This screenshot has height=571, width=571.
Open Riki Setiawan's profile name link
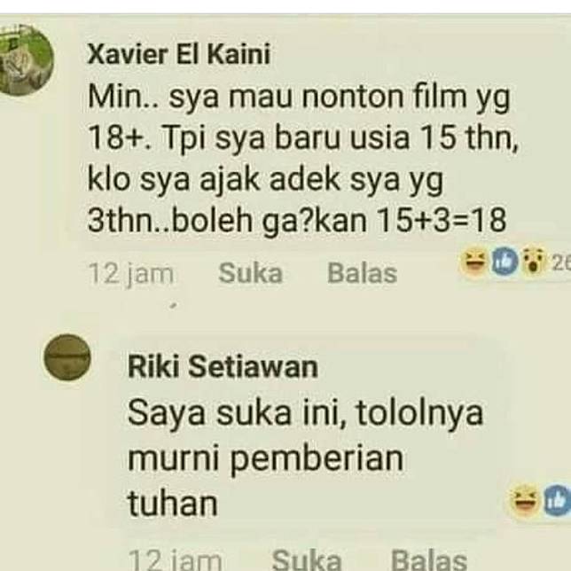[223, 367]
